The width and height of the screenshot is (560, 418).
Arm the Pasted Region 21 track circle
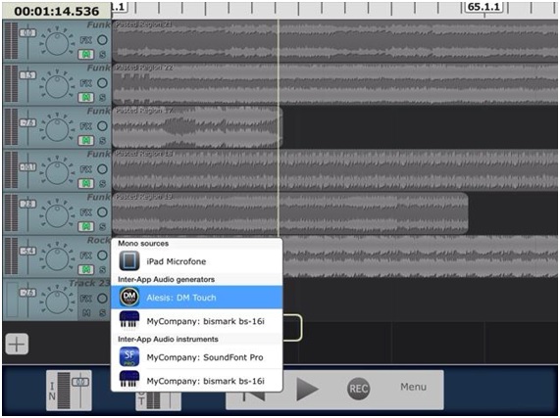coord(103,40)
